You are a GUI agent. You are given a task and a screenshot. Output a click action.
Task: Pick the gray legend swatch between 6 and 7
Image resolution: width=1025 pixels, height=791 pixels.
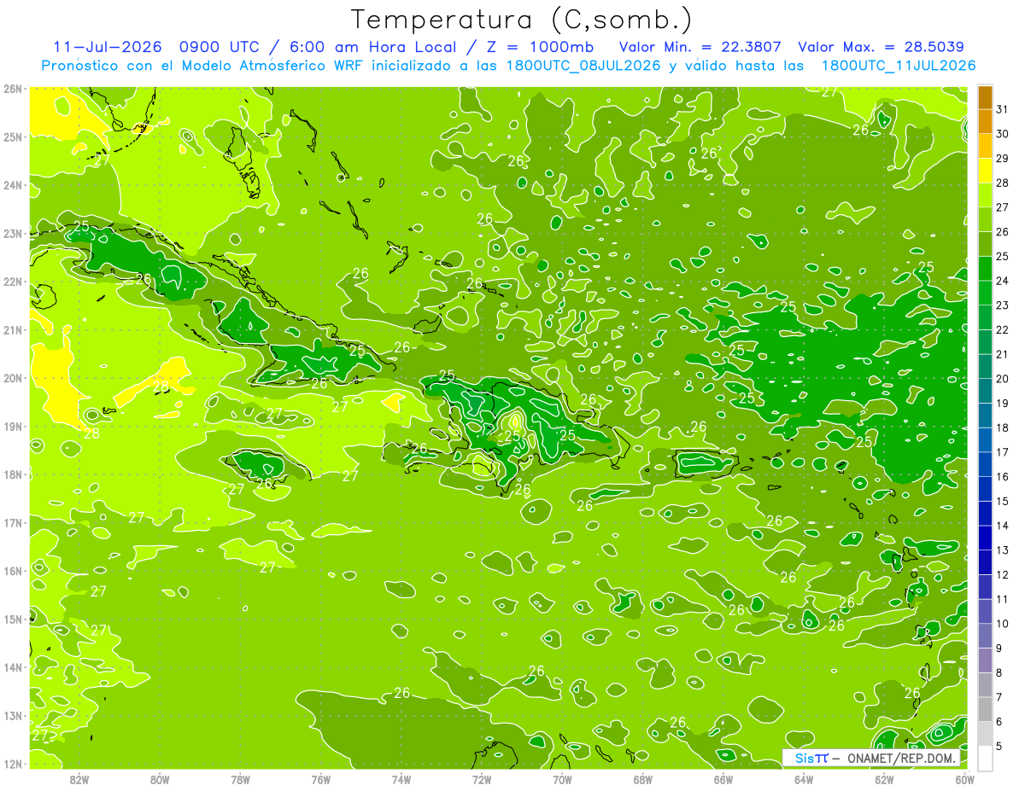point(985,709)
